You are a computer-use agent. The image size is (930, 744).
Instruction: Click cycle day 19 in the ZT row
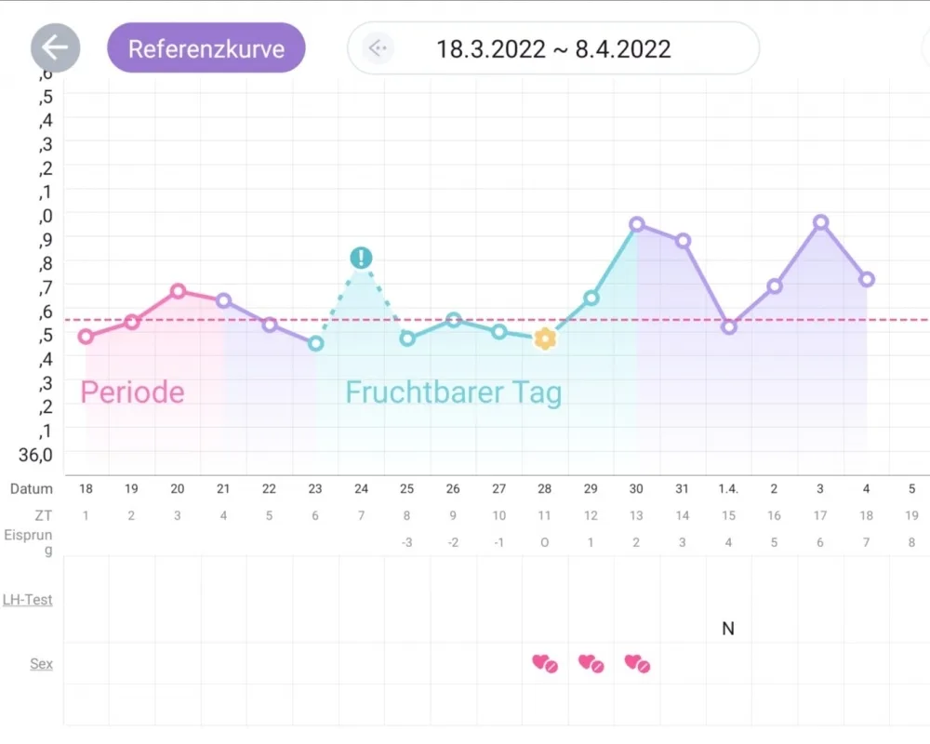coord(912,515)
